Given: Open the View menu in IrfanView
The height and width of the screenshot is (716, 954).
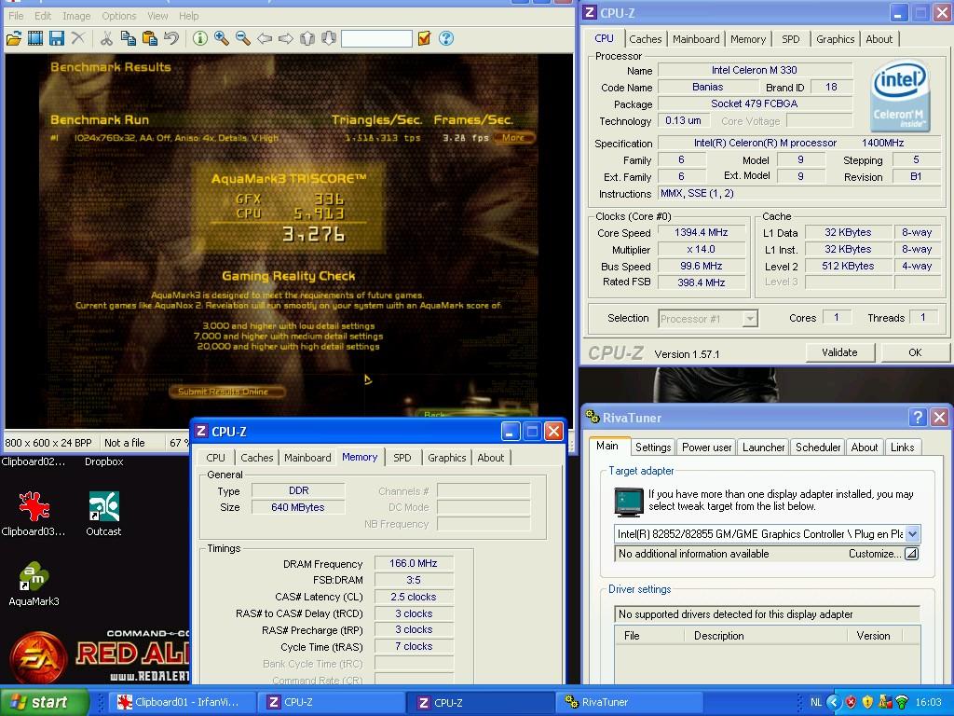Looking at the screenshot, I should [157, 16].
